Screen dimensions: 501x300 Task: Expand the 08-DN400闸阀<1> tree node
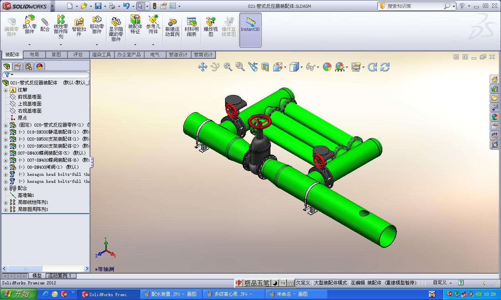(x=6, y=167)
